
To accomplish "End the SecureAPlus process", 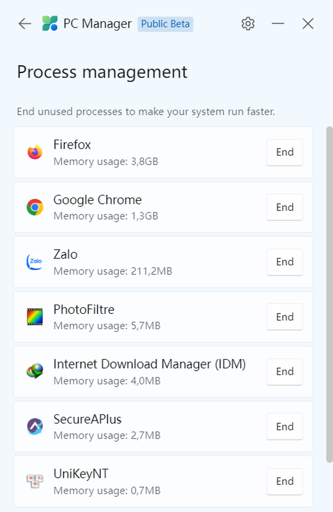I will pyautogui.click(x=285, y=426).
